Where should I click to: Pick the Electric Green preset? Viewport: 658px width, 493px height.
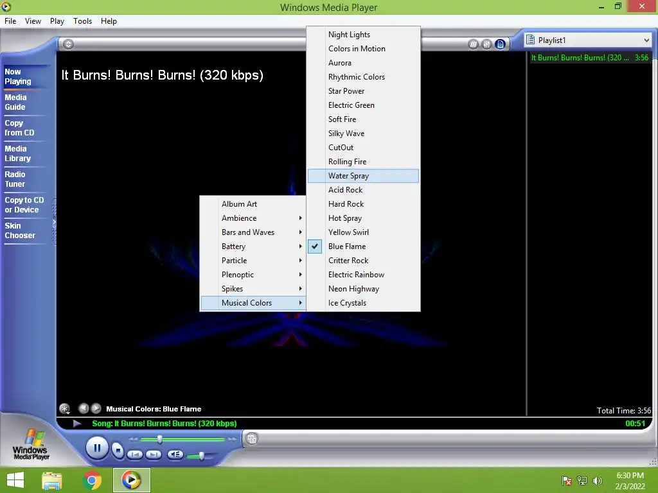pyautogui.click(x=364, y=105)
